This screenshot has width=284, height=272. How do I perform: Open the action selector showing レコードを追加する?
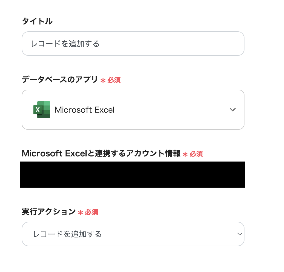click(x=133, y=234)
